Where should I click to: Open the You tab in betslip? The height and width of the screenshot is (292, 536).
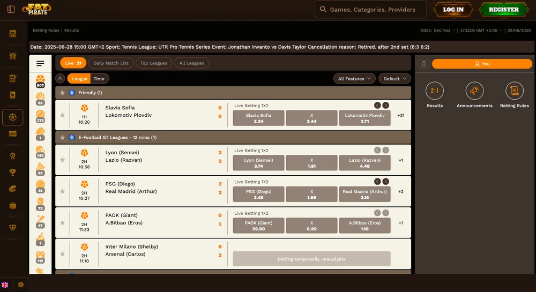click(x=482, y=64)
